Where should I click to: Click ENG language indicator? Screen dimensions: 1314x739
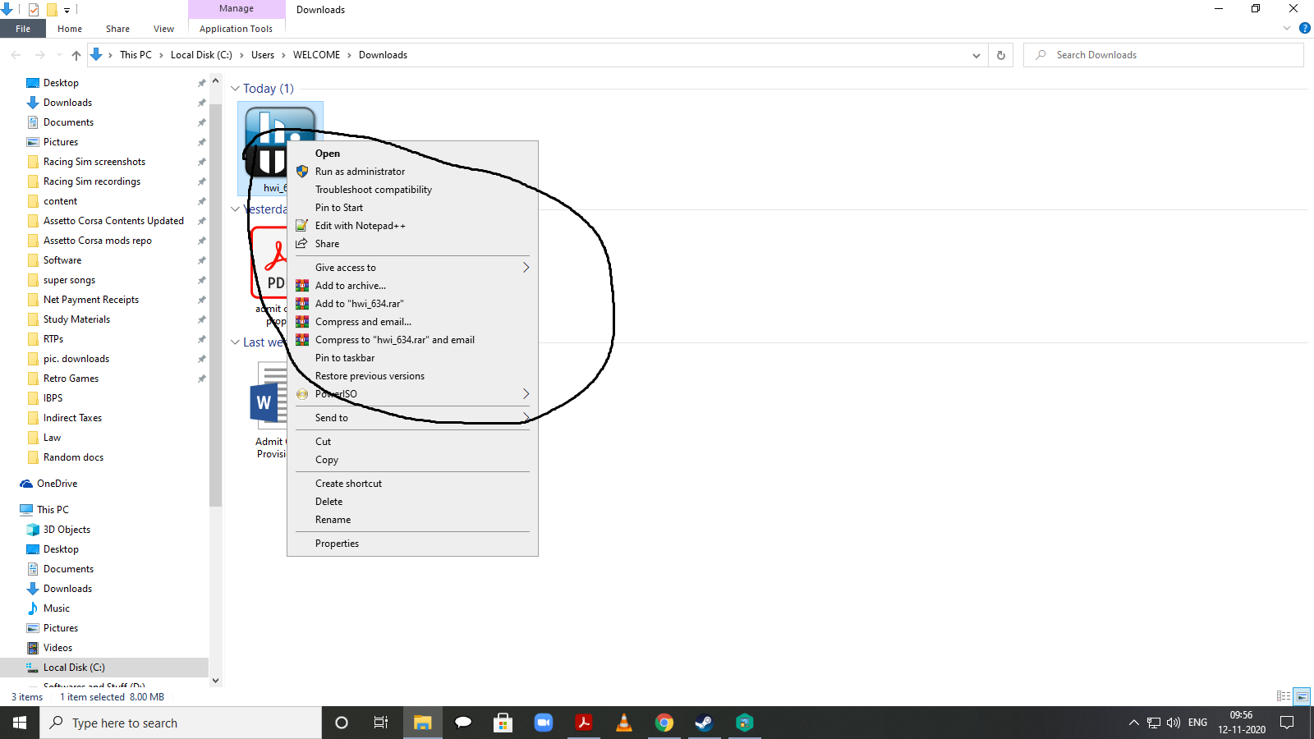tap(1197, 723)
